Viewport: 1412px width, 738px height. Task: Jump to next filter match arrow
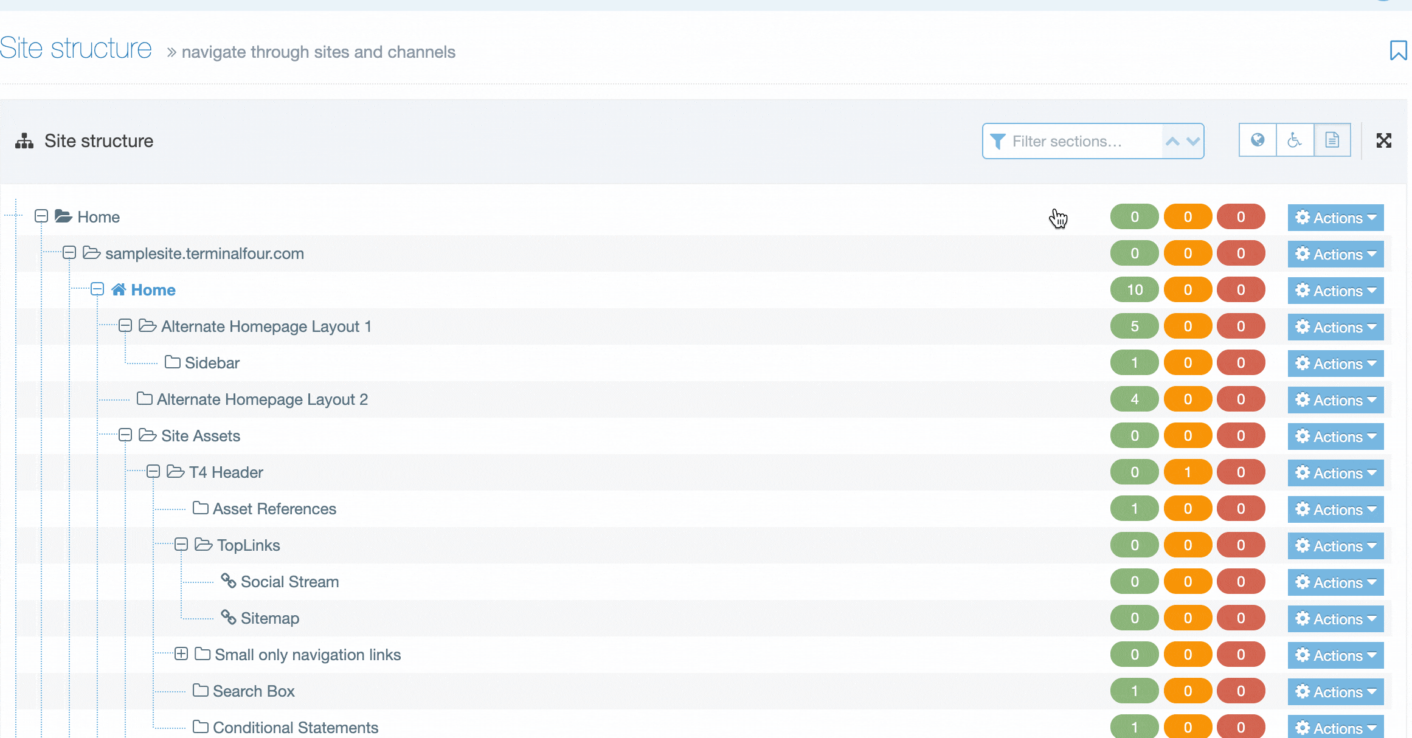point(1193,142)
